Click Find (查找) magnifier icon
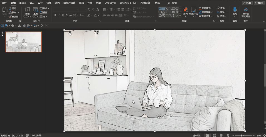This screenshot has width=266, height=137. pyautogui.click(x=219, y=8)
